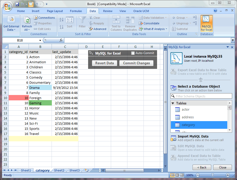Viewport: 237px width, 180px height.
Task: Open the Oracle UCM tab
Action: point(141,11)
